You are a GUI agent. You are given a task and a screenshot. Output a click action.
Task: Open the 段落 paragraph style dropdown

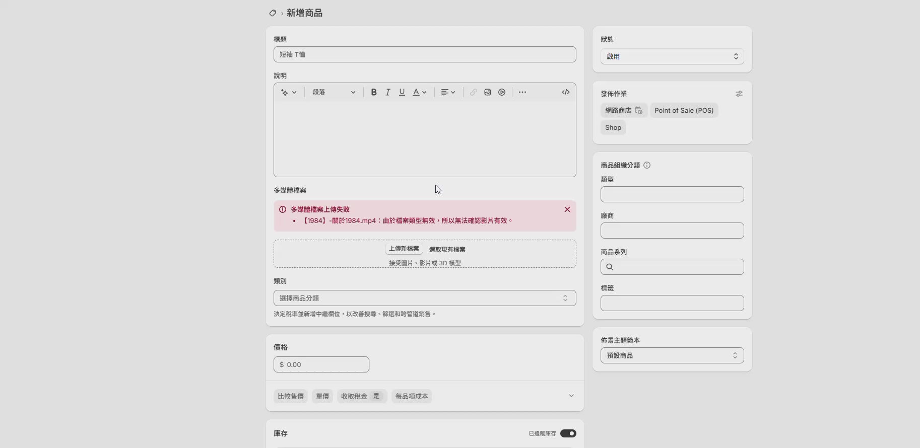[x=334, y=92]
